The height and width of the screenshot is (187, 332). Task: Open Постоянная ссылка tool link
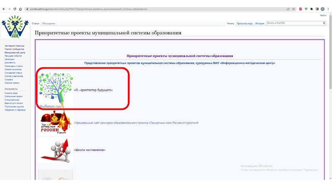click(14, 107)
